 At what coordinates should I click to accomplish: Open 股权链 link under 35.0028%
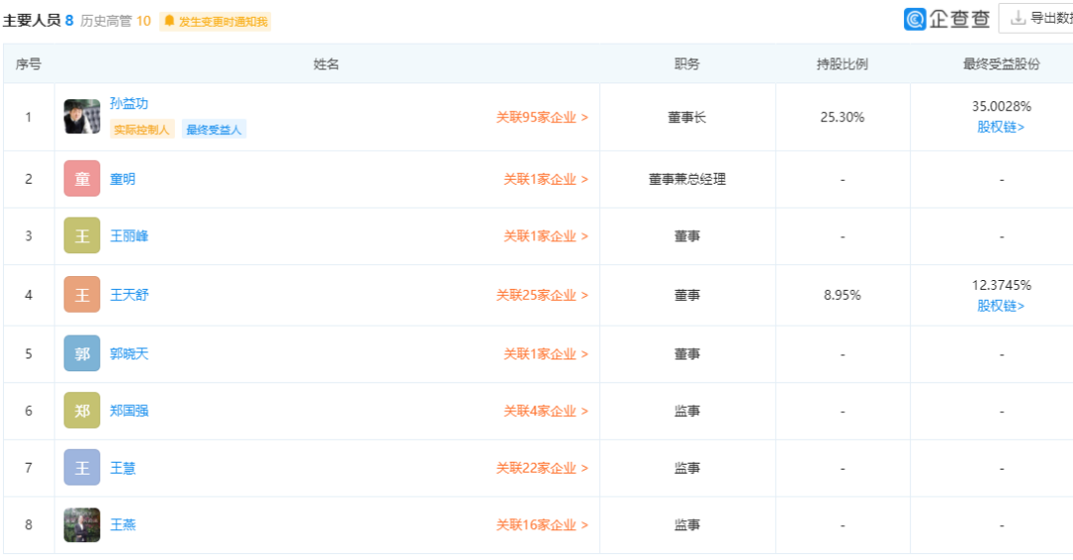click(1000, 127)
